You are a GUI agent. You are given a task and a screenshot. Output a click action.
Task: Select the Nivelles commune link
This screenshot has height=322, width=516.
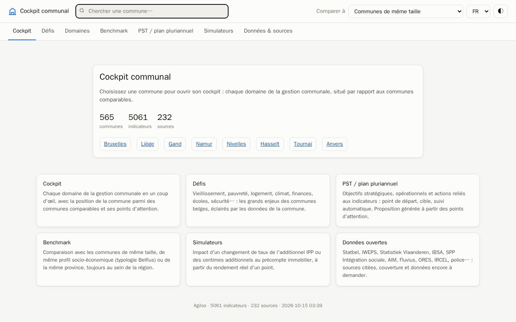click(236, 144)
